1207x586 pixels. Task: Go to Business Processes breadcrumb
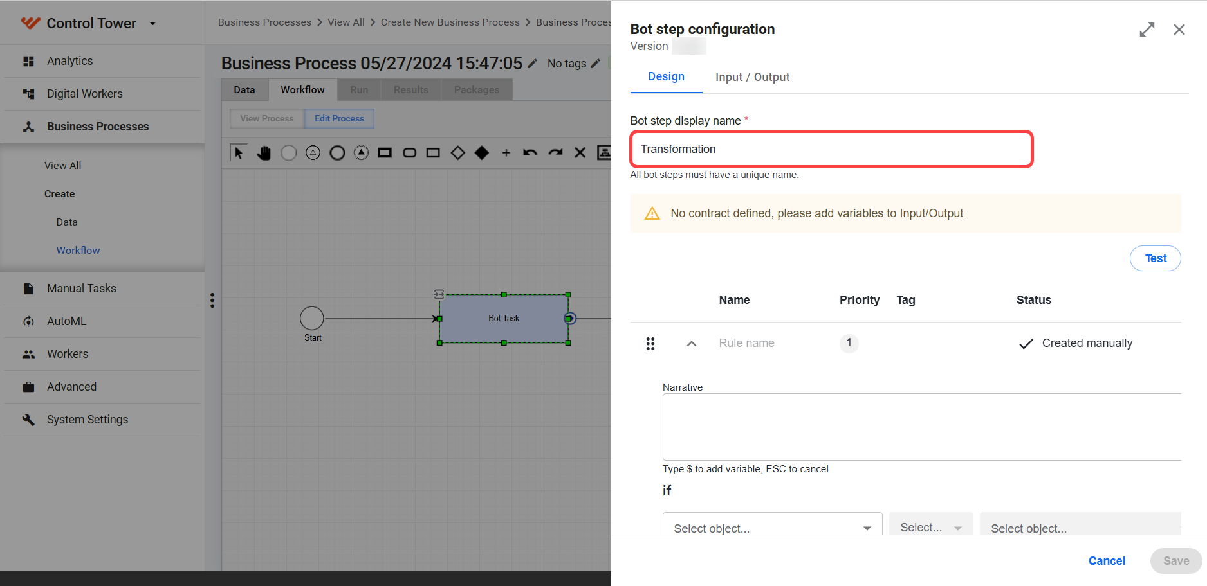[x=264, y=22]
